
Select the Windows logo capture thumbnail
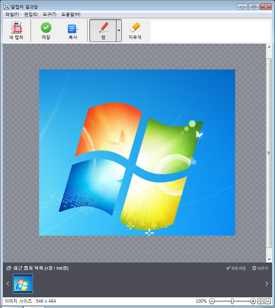[23, 284]
